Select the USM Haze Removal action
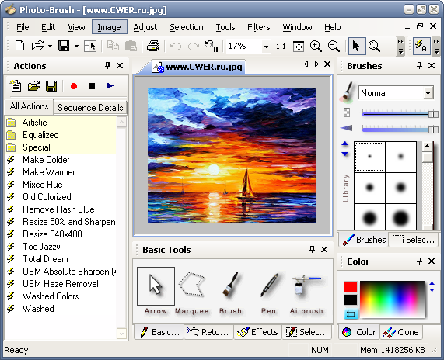The image size is (444, 360). tap(61, 284)
